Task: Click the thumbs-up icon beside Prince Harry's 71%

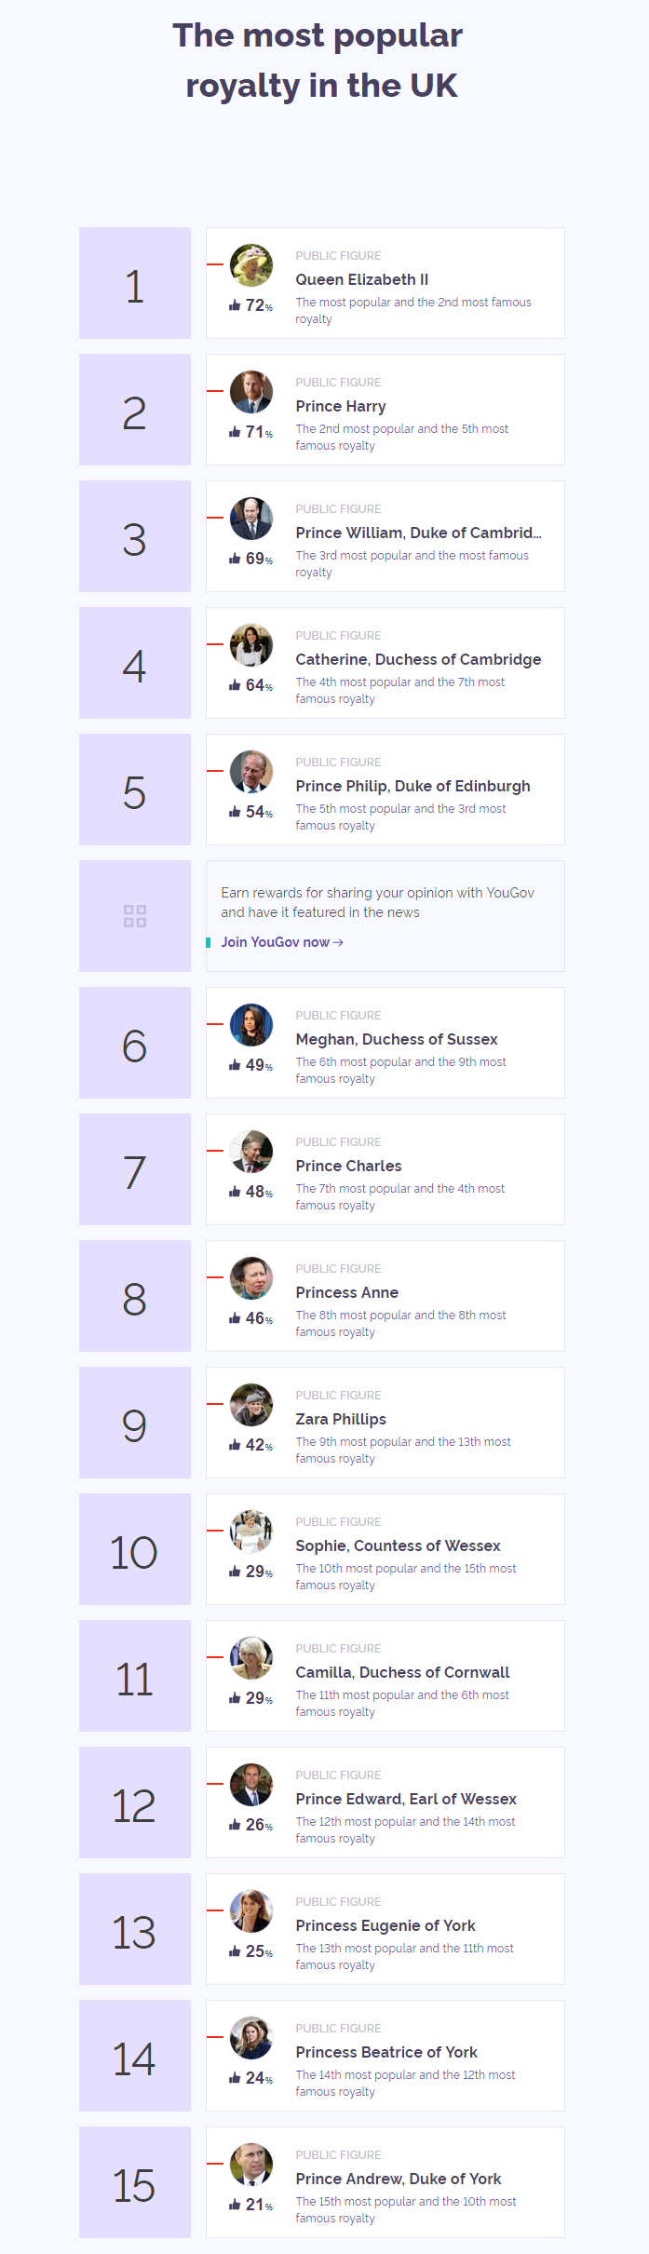Action: point(235,432)
